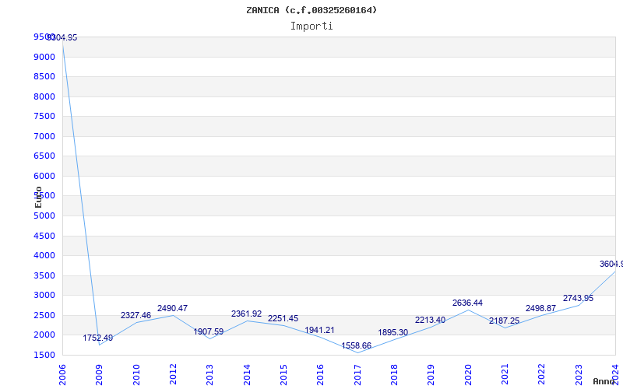The width and height of the screenshot is (623, 389).
Task: Click the 2022 year axis label
Action: [x=542, y=375]
